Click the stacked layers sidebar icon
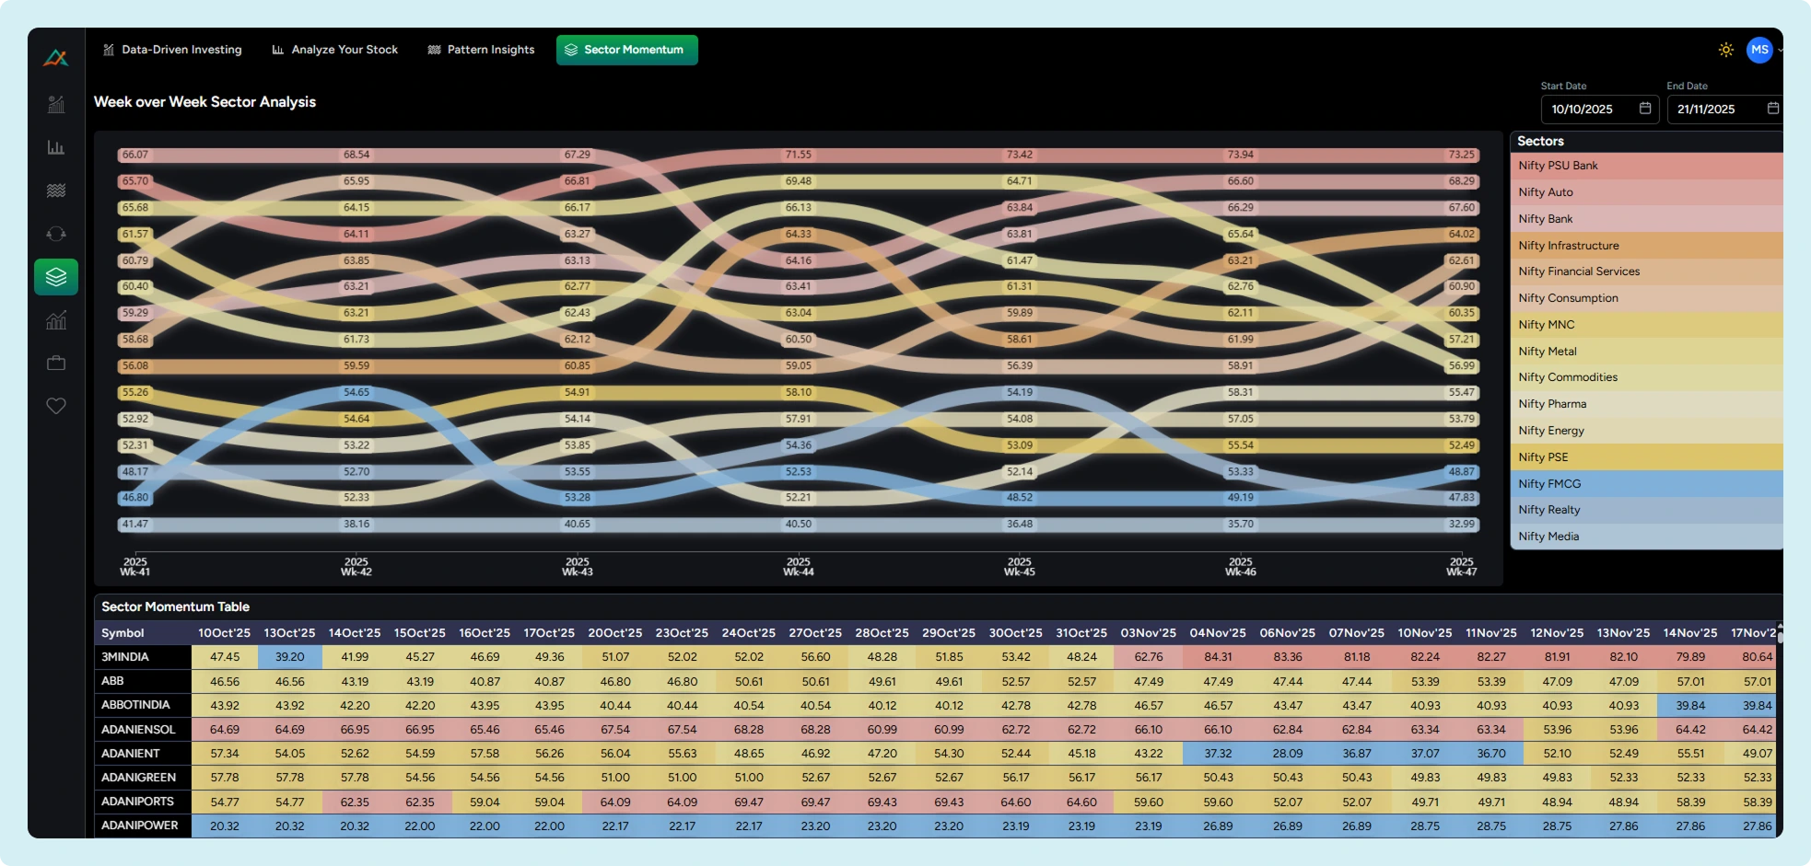 click(x=56, y=277)
